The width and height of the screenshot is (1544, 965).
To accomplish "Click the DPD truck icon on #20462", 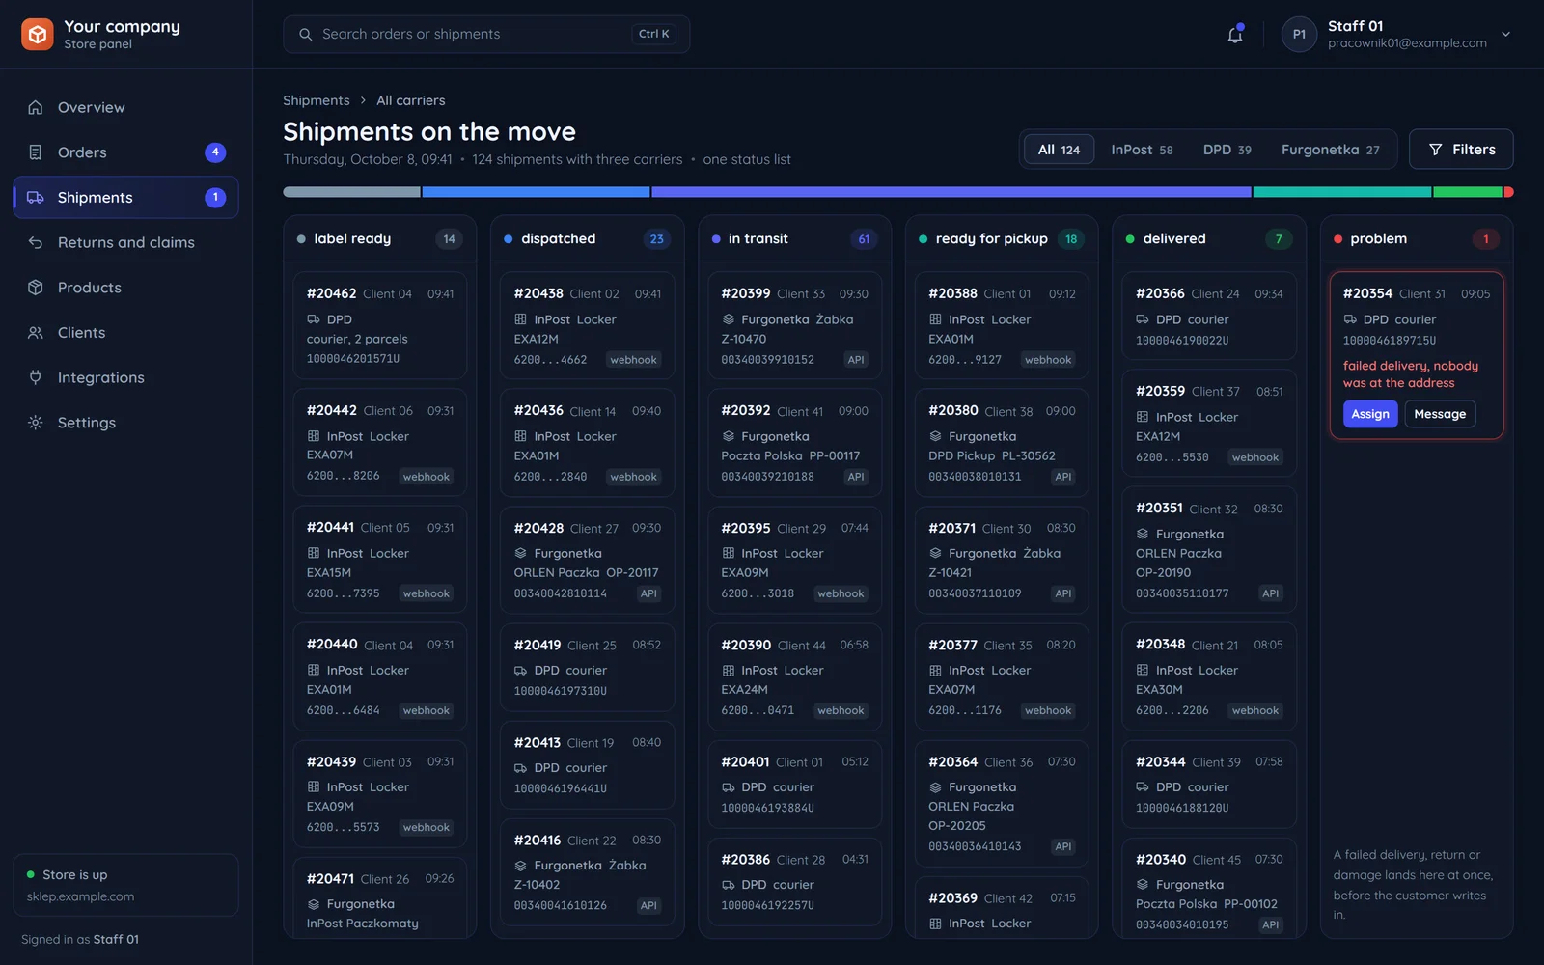I will click(314, 319).
